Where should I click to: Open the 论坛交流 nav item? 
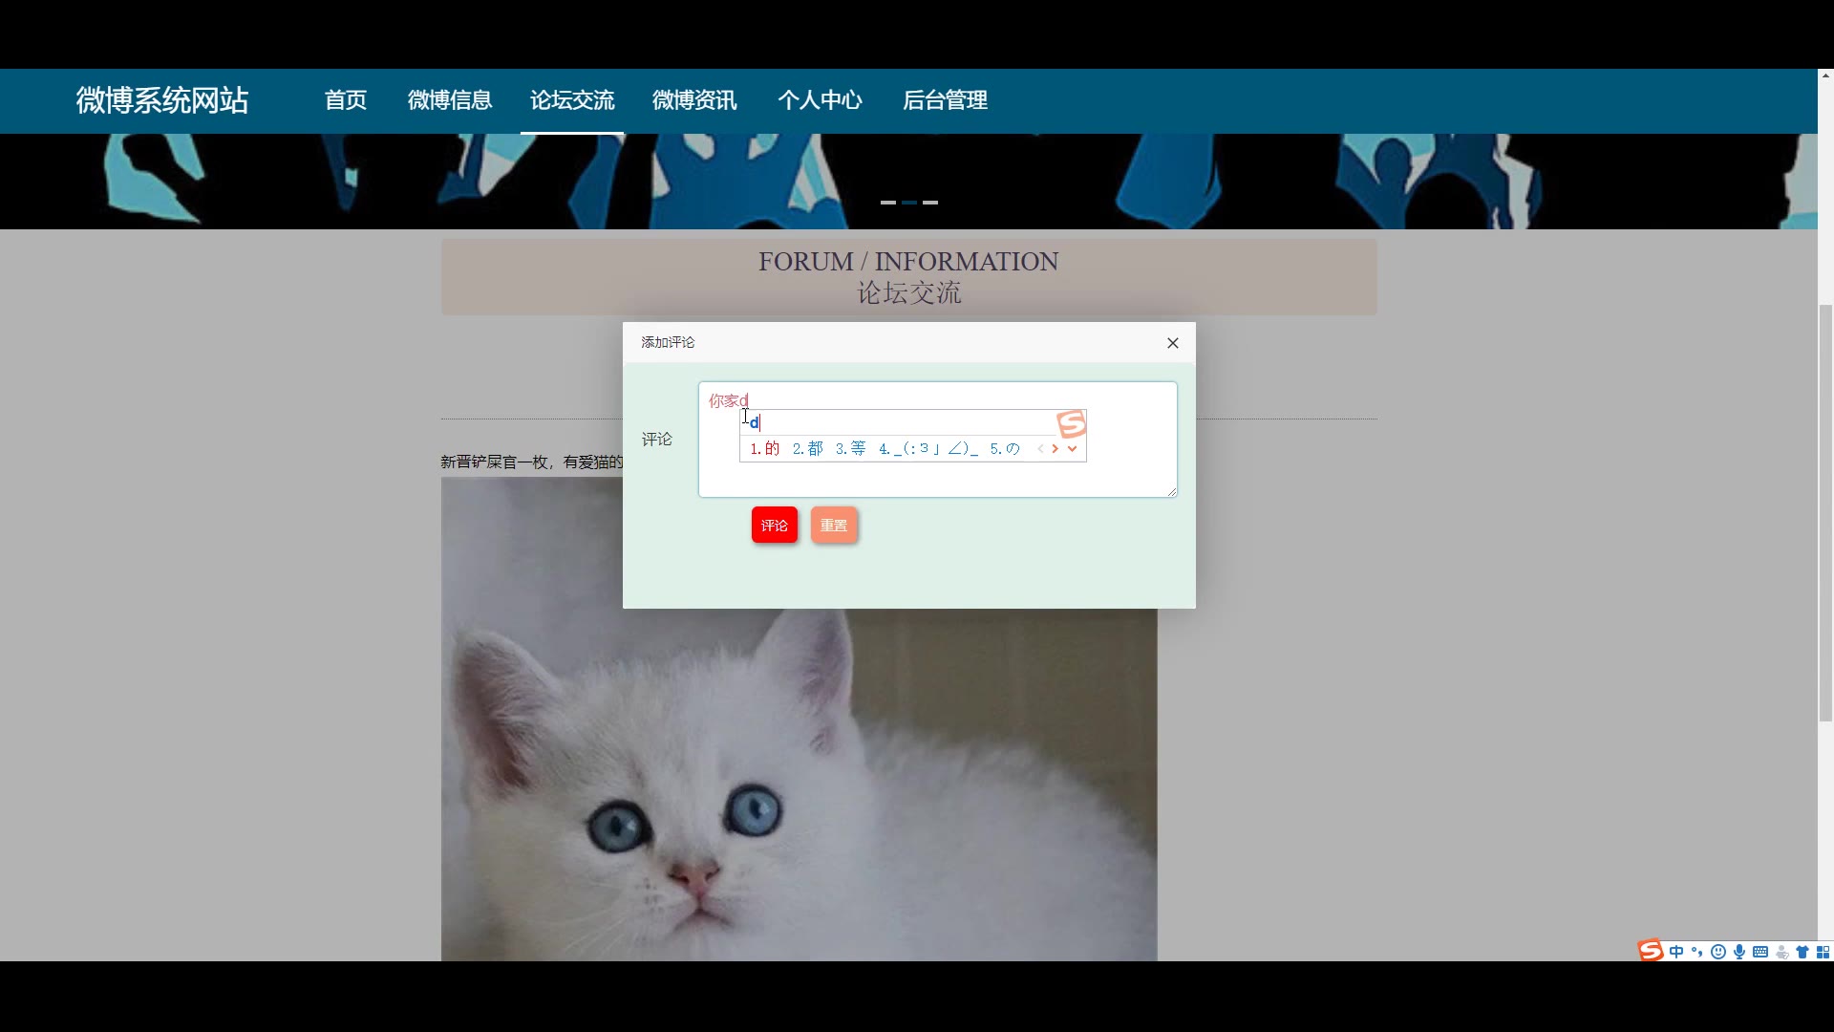coord(572,100)
